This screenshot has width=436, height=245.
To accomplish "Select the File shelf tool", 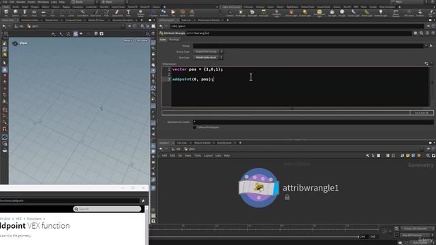I will click(x=173, y=13).
